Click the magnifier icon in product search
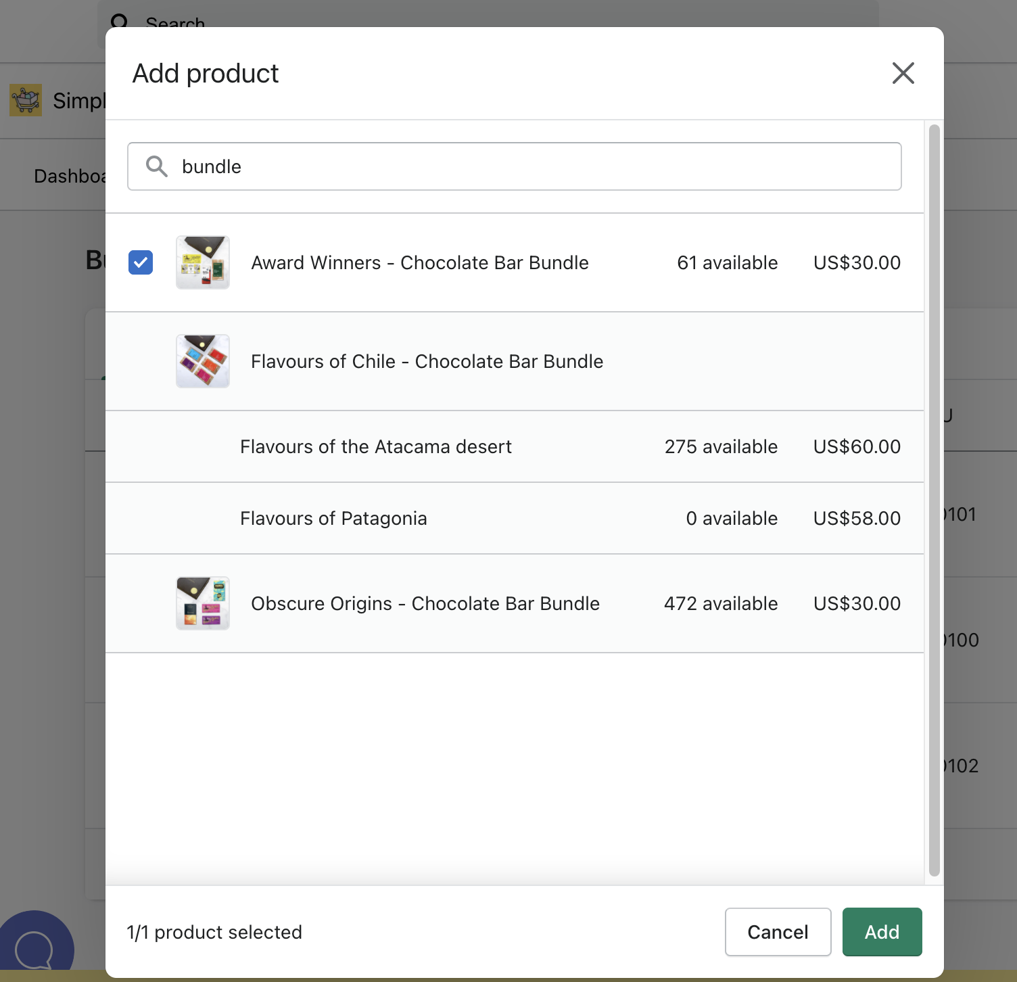1017x982 pixels. click(x=157, y=166)
